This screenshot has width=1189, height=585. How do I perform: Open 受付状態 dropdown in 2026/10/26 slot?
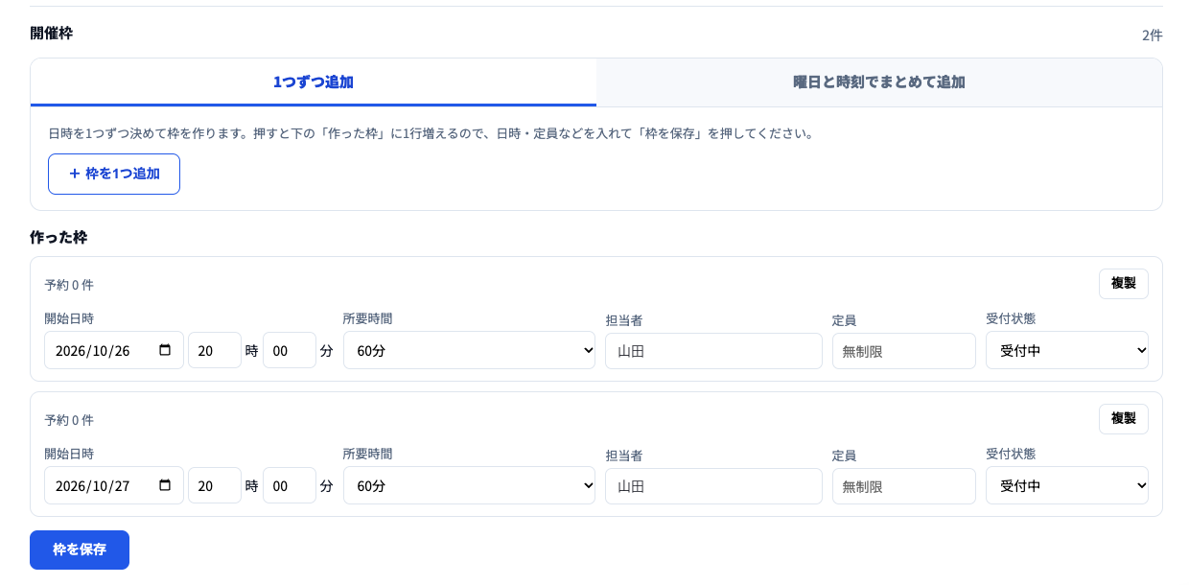tap(1067, 350)
